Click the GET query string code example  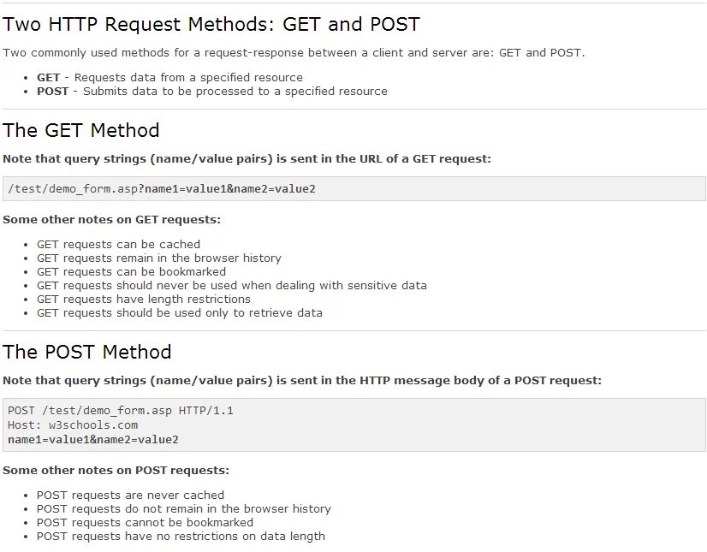(162, 188)
